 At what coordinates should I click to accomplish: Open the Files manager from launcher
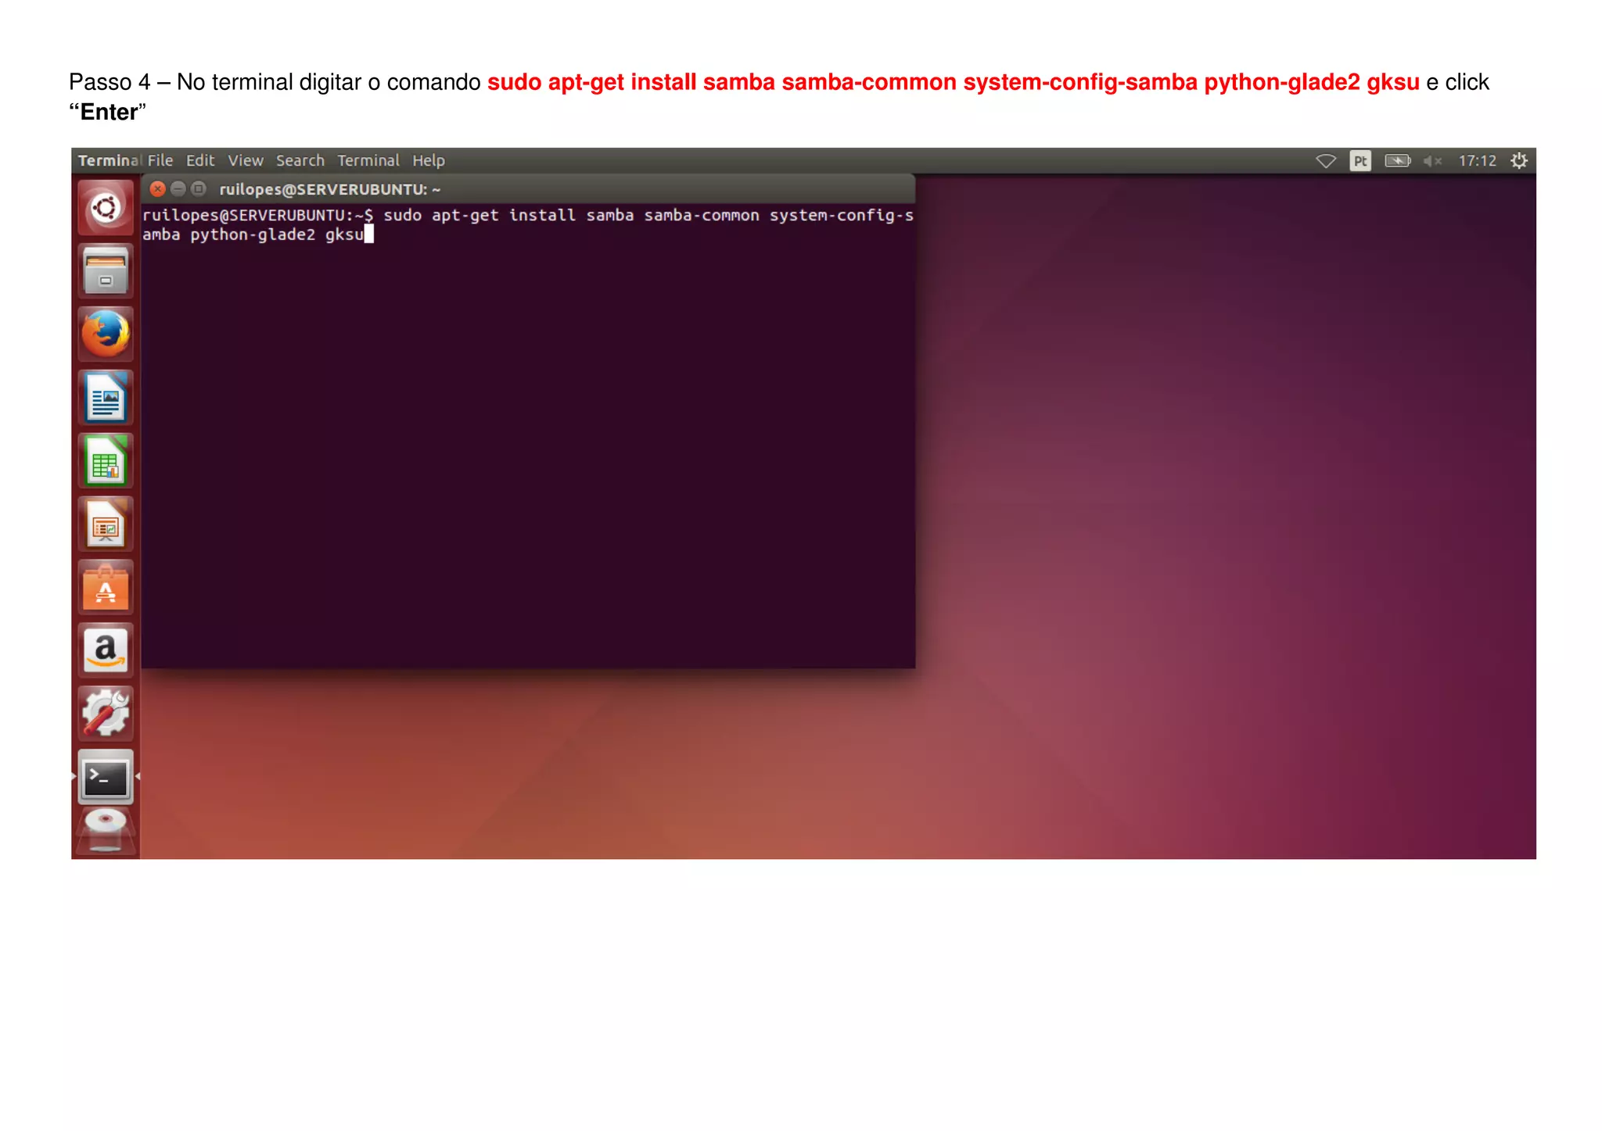pos(106,270)
